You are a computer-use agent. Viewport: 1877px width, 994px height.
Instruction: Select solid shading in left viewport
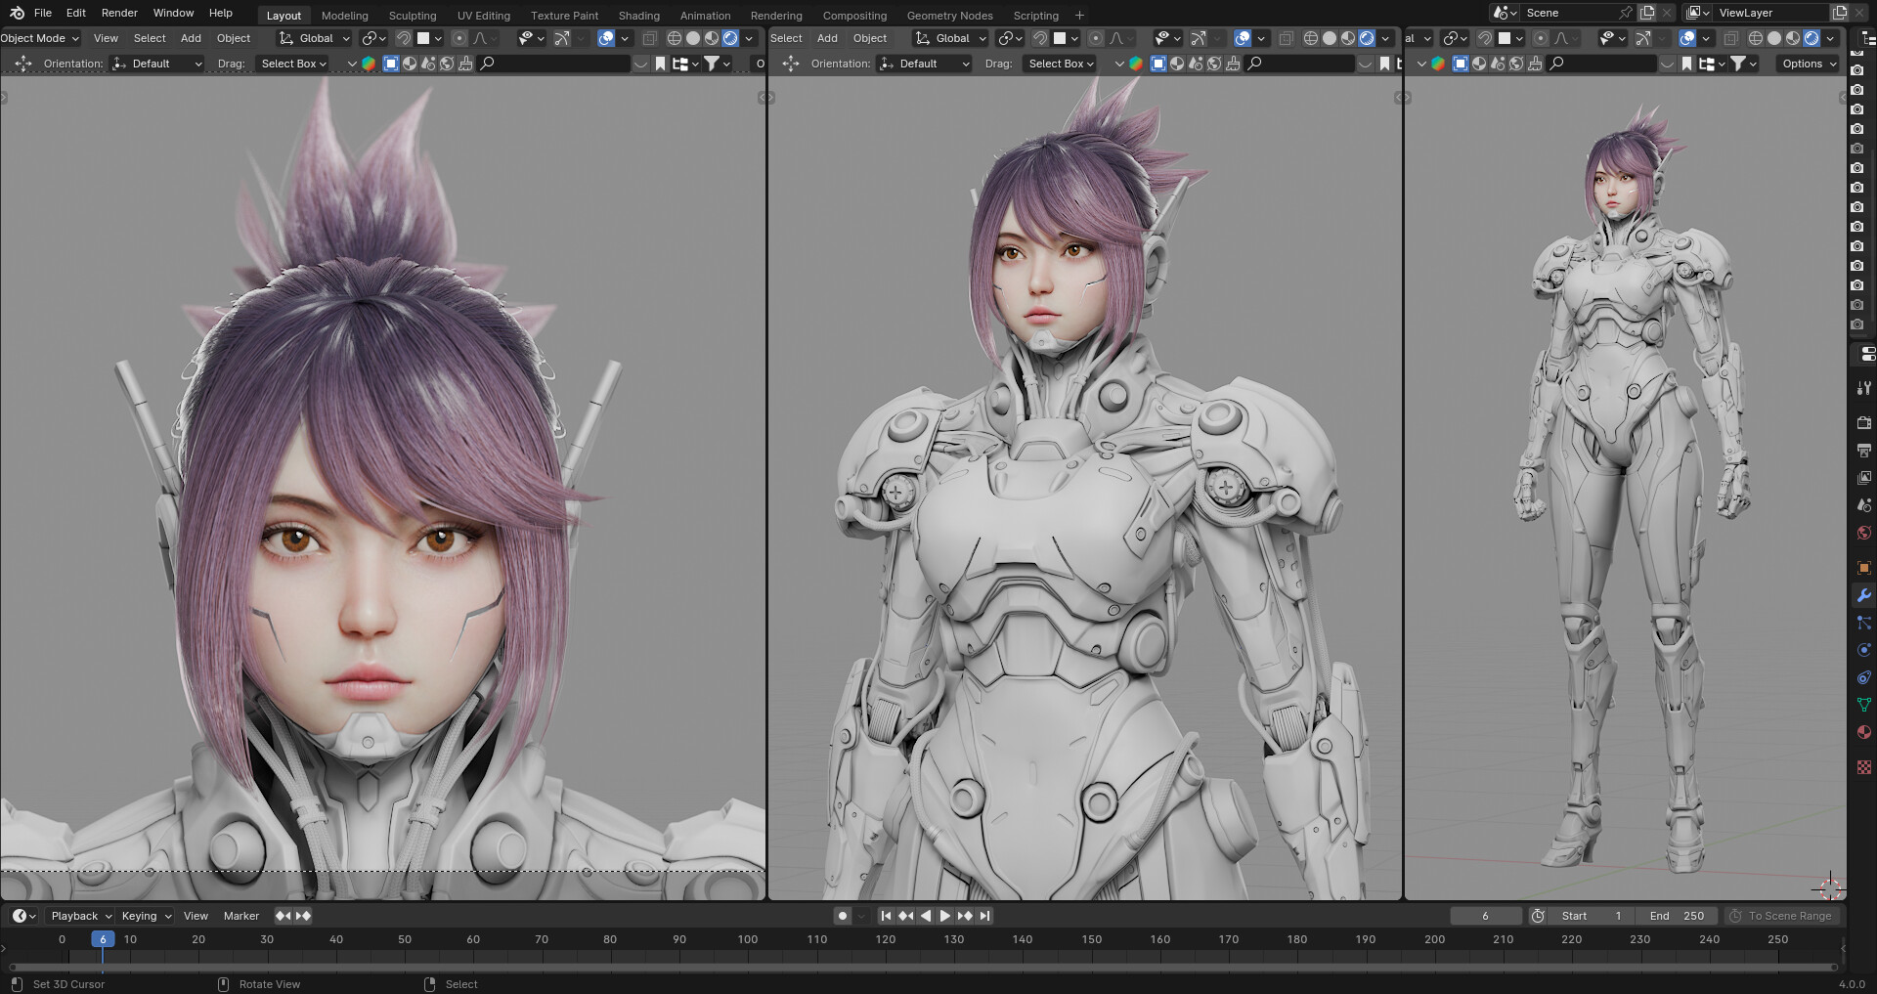pyautogui.click(x=693, y=38)
